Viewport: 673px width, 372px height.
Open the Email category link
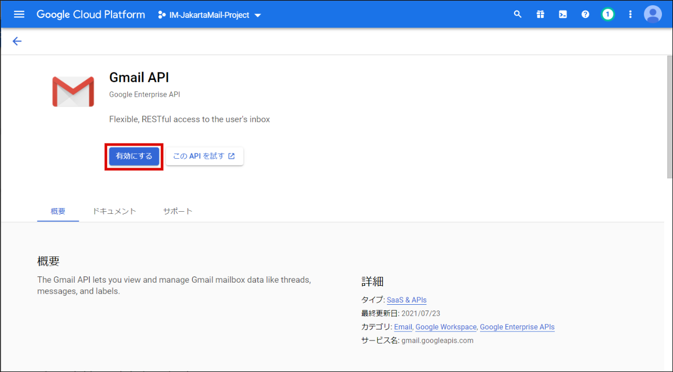click(x=403, y=327)
